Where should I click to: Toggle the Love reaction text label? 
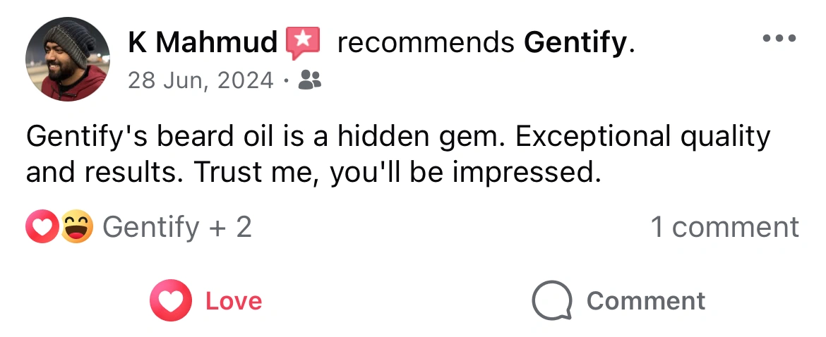point(234,301)
